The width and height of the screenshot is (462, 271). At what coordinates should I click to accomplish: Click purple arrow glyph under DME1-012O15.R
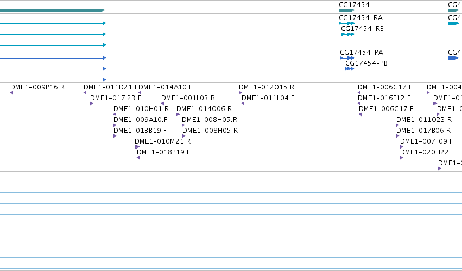[x=240, y=93]
